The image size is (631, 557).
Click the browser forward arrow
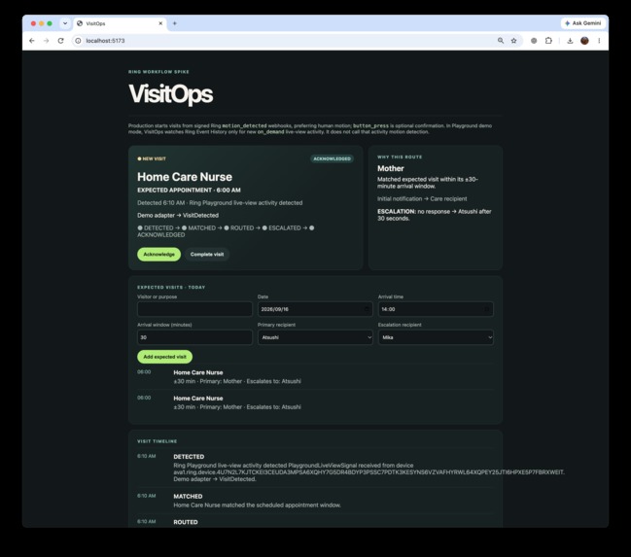[x=46, y=41]
